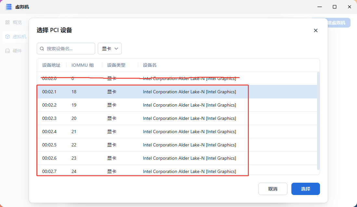Select device row 00:02.4
The image size is (357, 207).
[x=177, y=132]
